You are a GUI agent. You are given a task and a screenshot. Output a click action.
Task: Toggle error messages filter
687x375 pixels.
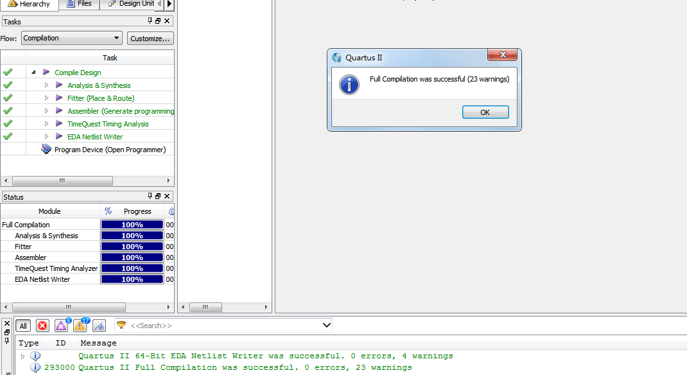[42, 326]
